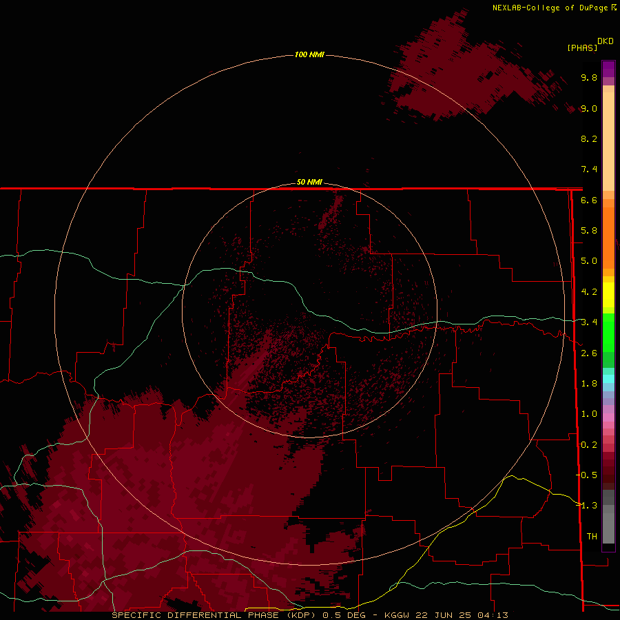Click the yellow segment of the color bar
This screenshot has width=620, height=620.
[608, 295]
